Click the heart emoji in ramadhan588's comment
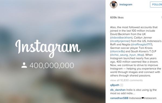Viewport: 162px width, 103px height. [143, 98]
